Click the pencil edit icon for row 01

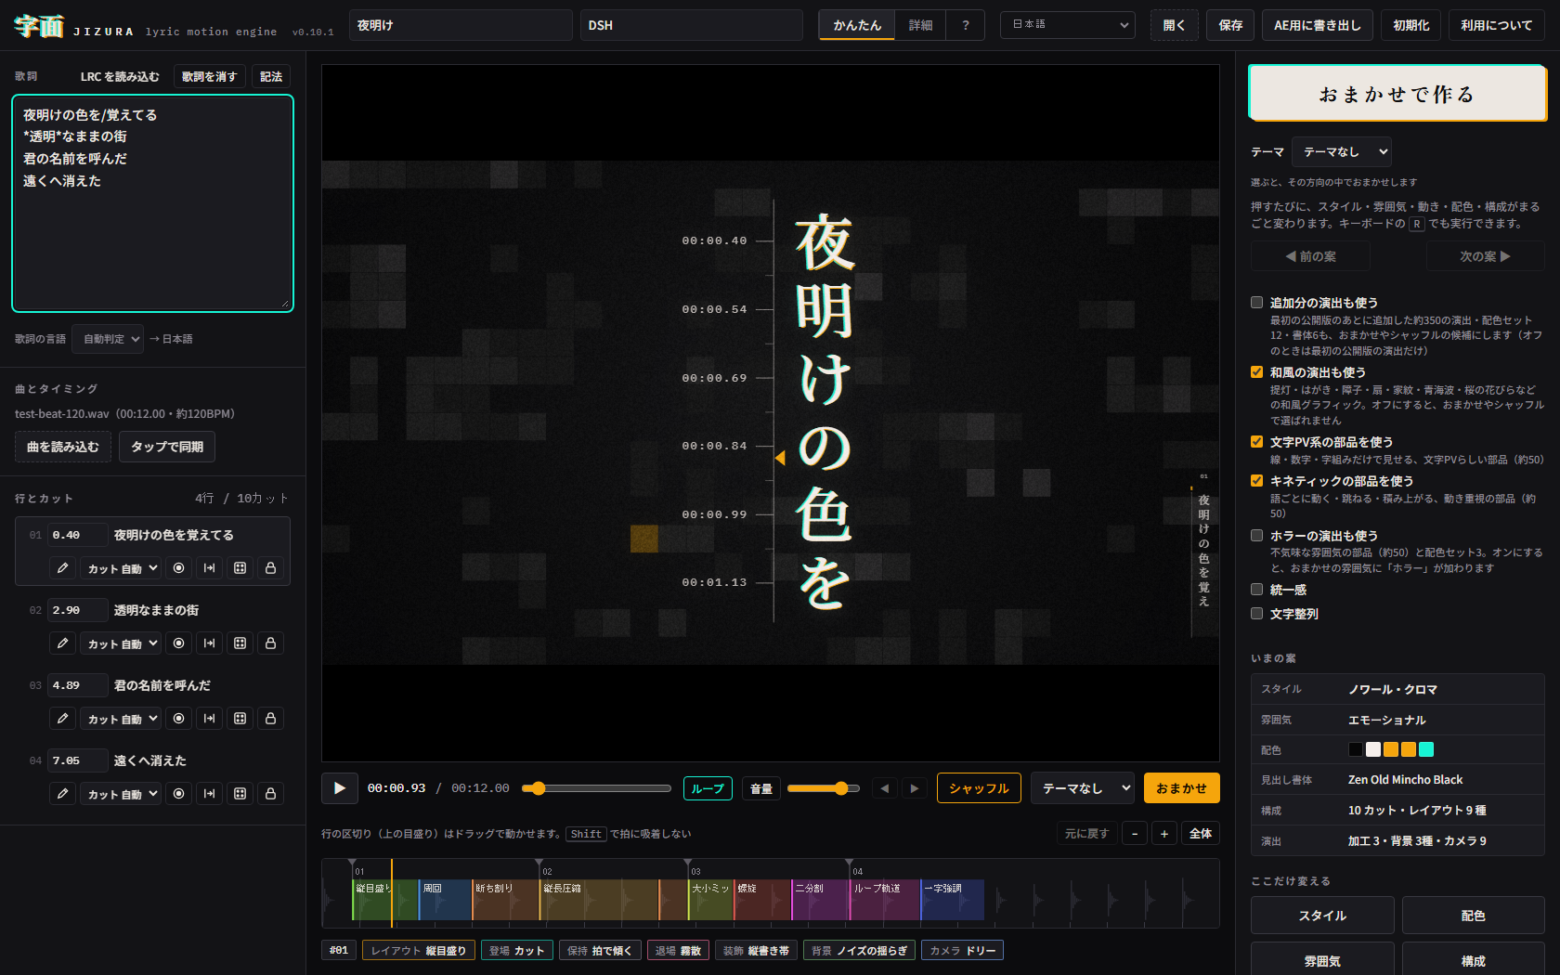click(x=62, y=568)
